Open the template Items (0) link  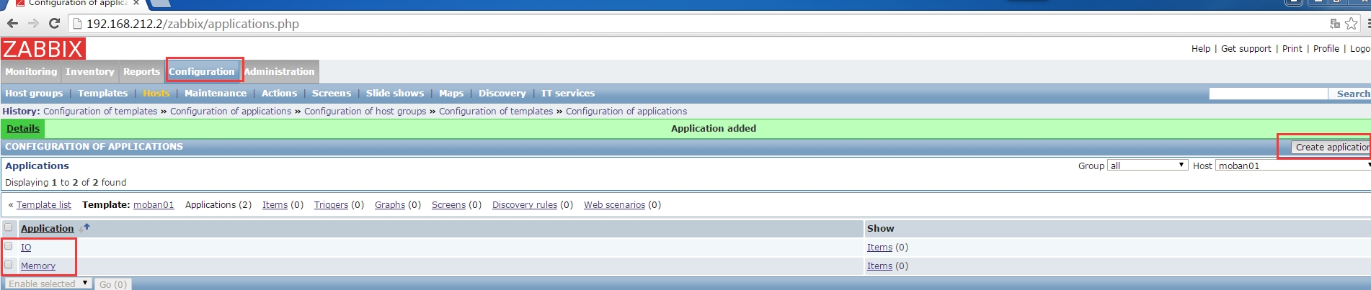pyautogui.click(x=275, y=204)
